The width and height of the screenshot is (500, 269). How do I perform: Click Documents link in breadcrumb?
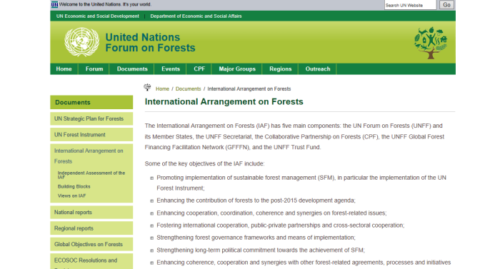click(188, 89)
